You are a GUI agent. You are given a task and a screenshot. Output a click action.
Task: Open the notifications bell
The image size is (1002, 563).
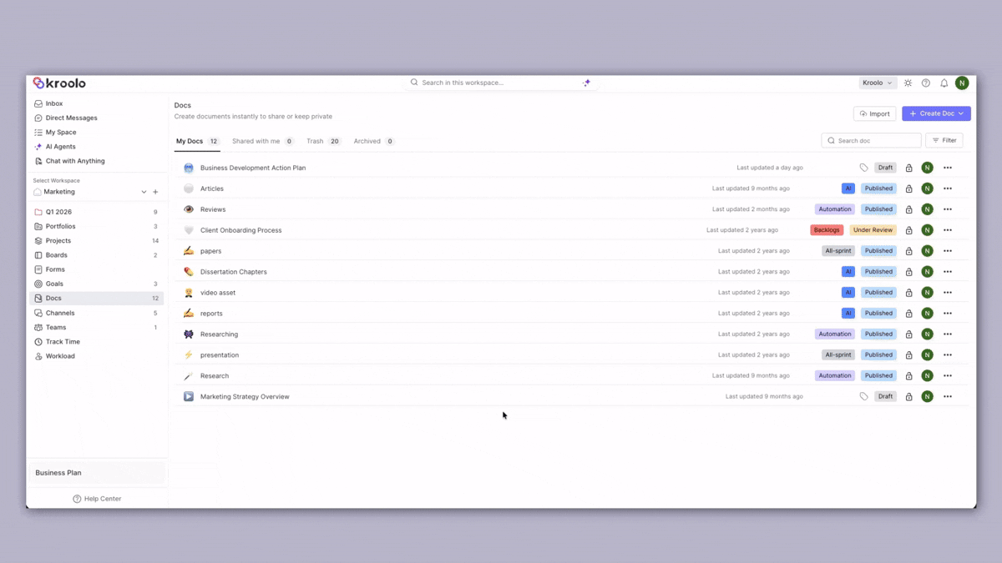tap(944, 83)
